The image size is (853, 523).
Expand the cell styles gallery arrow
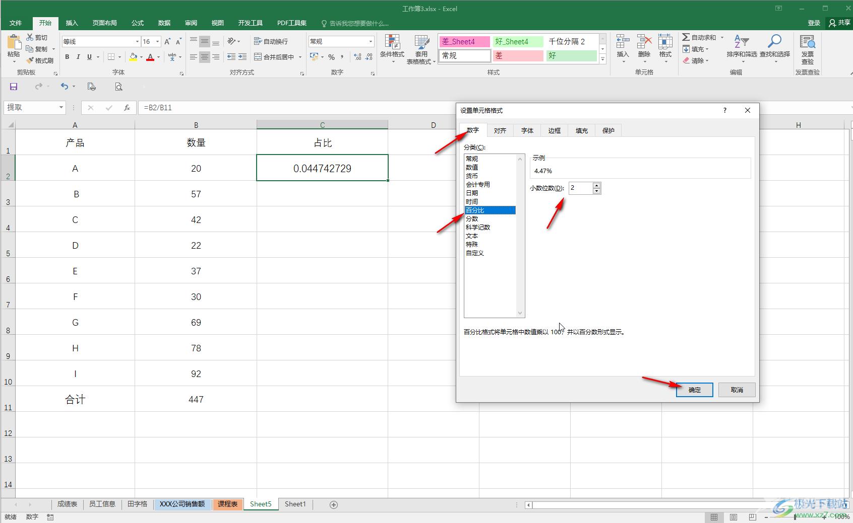click(x=602, y=59)
